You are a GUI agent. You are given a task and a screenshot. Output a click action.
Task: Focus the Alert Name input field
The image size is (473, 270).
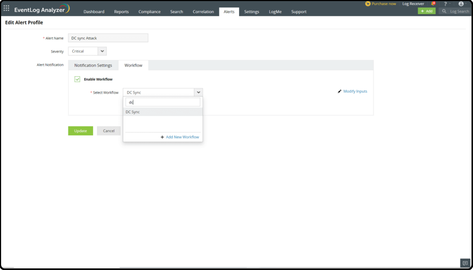[x=108, y=38]
